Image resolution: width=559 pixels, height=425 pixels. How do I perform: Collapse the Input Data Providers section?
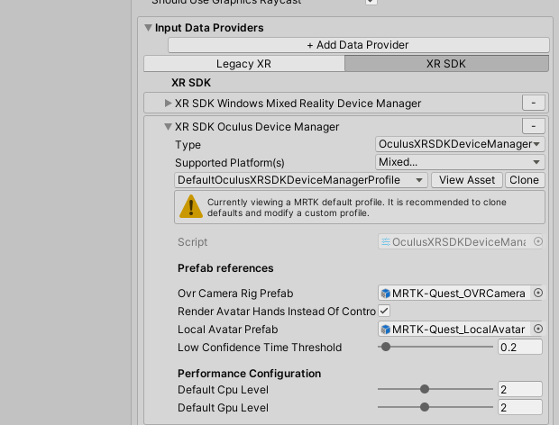(148, 28)
